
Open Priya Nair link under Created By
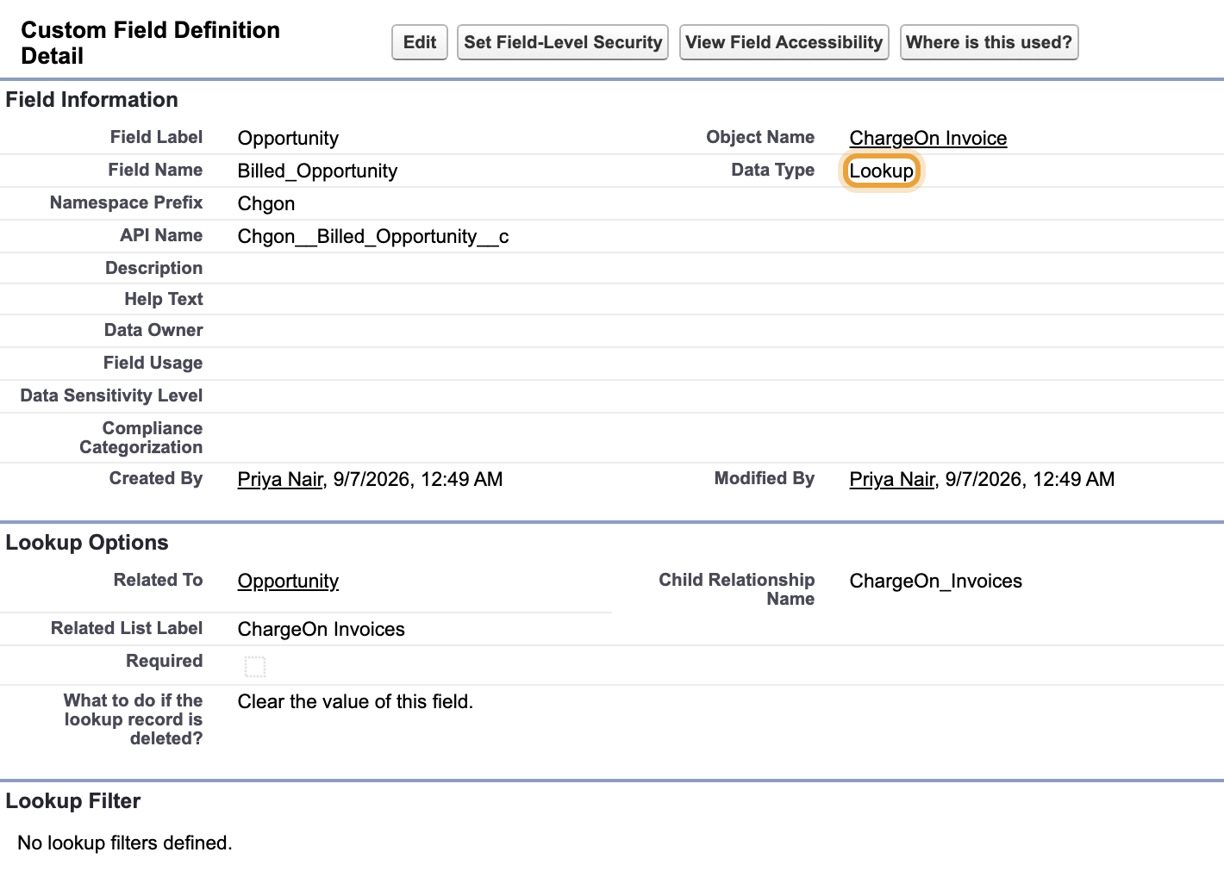280,479
